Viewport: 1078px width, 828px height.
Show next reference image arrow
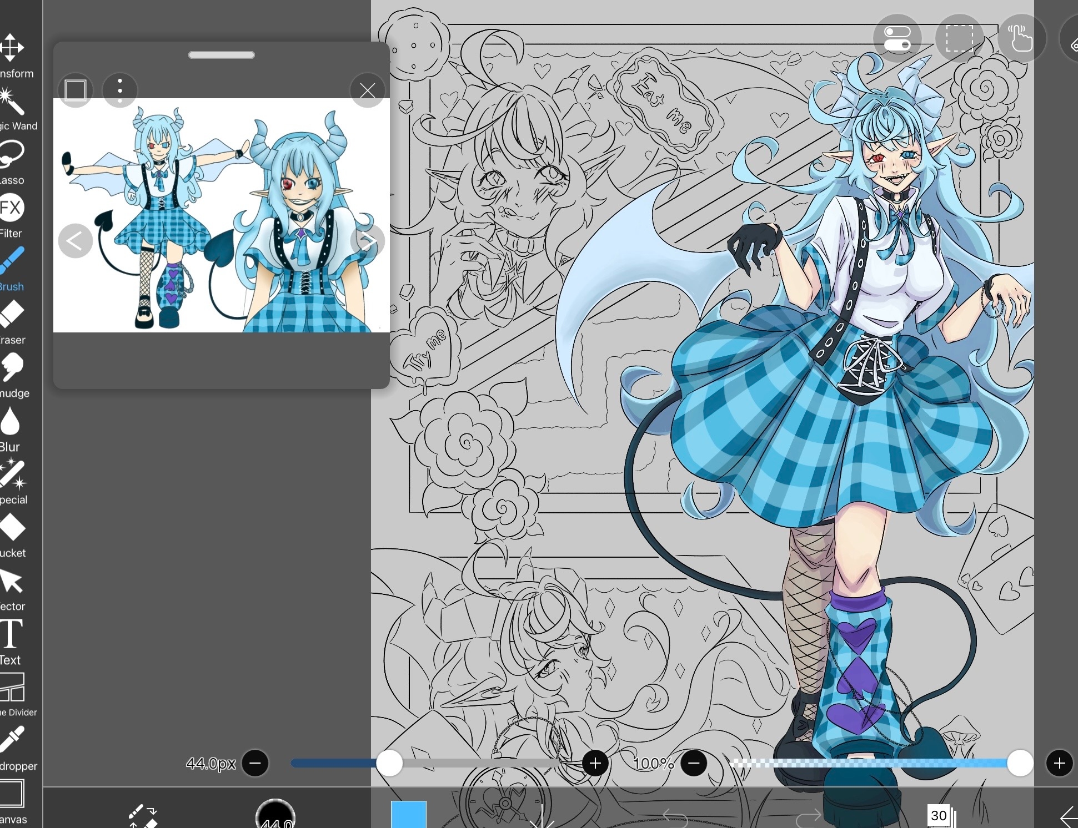[x=368, y=241]
